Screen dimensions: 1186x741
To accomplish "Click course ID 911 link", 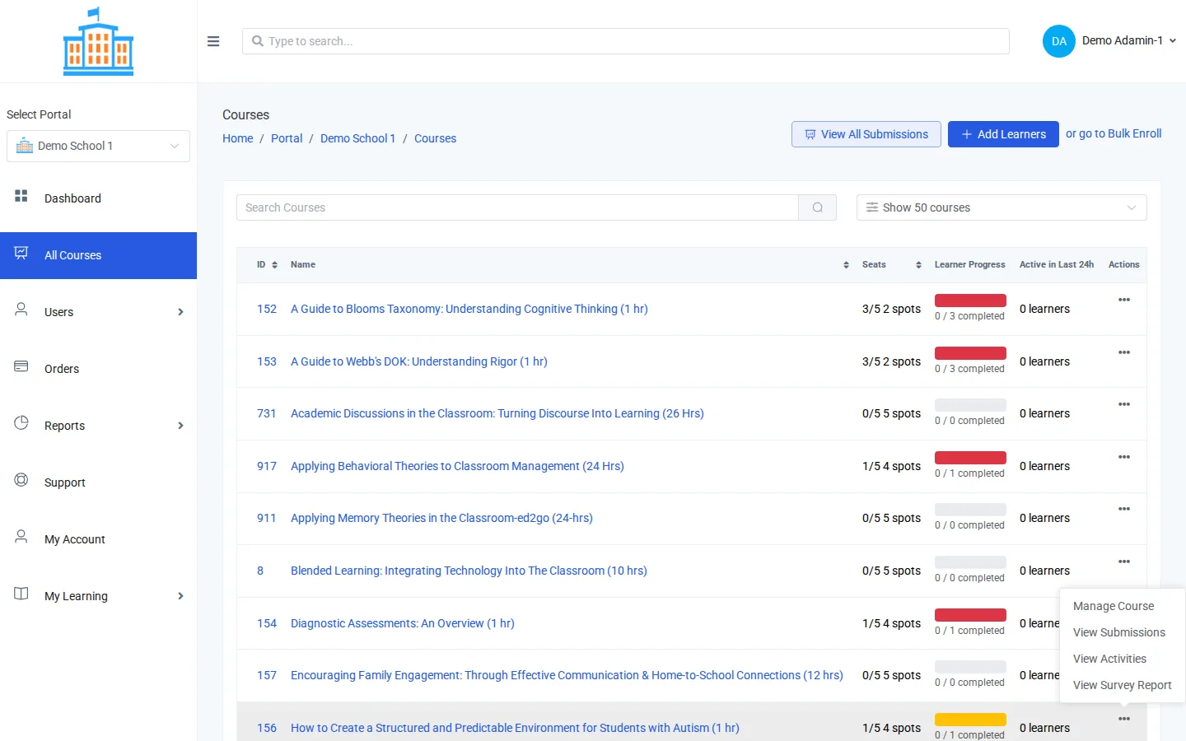I will click(x=266, y=518).
